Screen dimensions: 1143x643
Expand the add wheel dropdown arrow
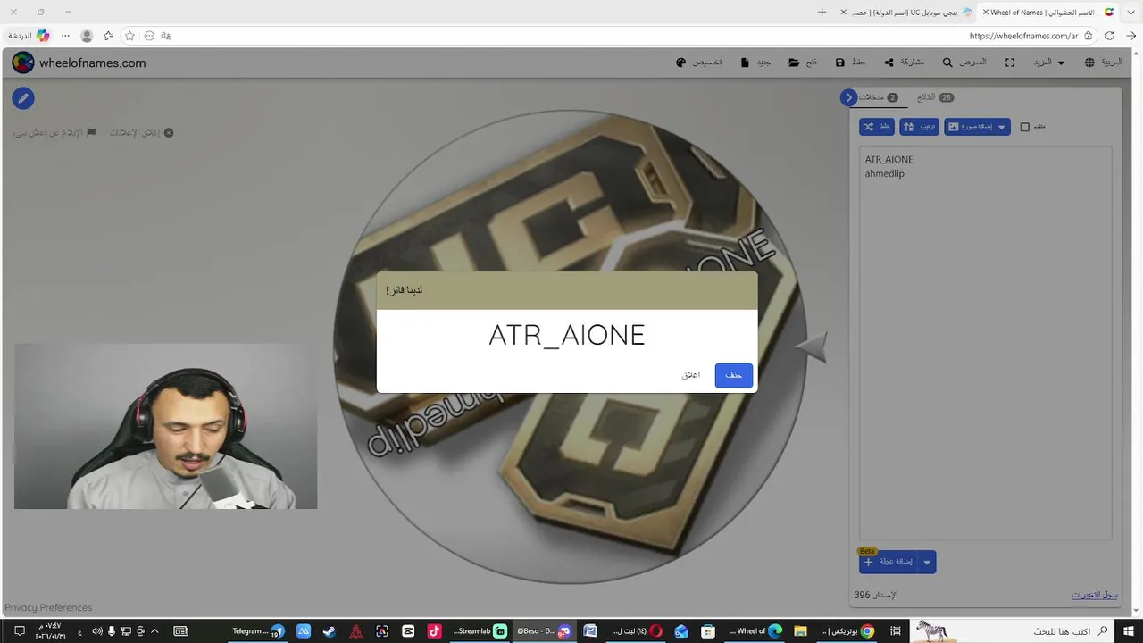click(x=927, y=562)
